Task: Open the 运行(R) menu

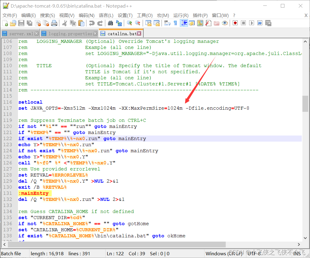Action: [181, 15]
